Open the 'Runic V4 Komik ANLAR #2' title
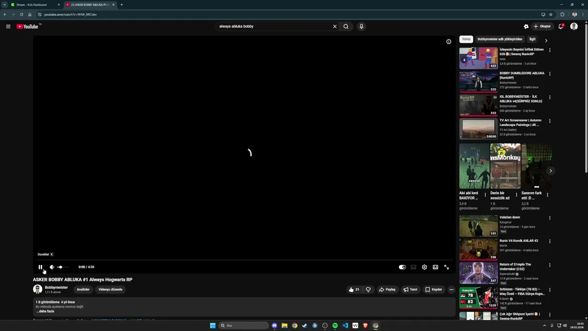The width and height of the screenshot is (588, 331). 519,241
